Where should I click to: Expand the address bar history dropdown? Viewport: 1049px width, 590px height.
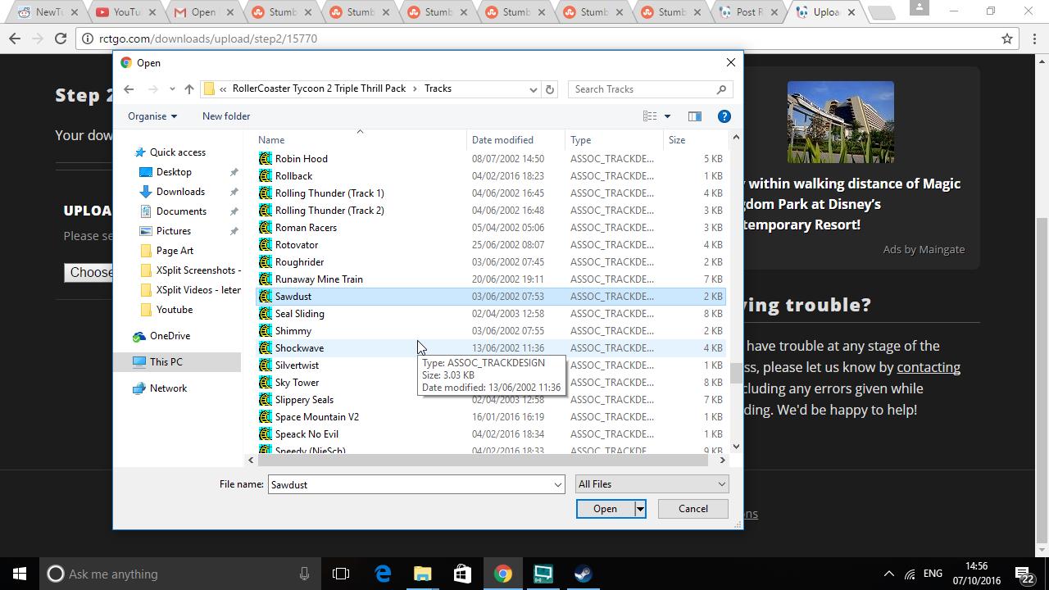click(x=533, y=89)
